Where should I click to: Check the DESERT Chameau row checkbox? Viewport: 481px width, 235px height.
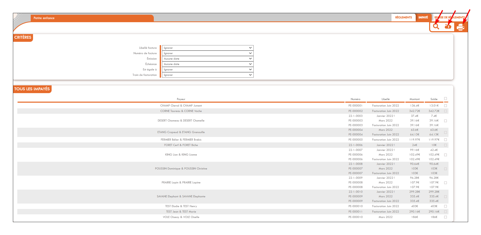point(445,121)
